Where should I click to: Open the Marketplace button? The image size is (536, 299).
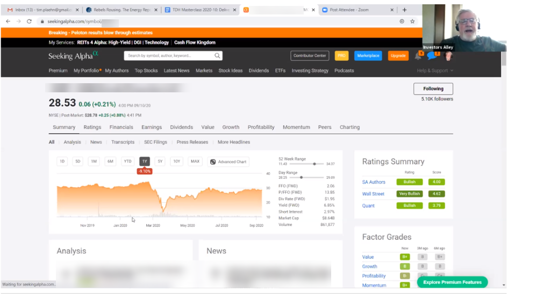coord(368,56)
